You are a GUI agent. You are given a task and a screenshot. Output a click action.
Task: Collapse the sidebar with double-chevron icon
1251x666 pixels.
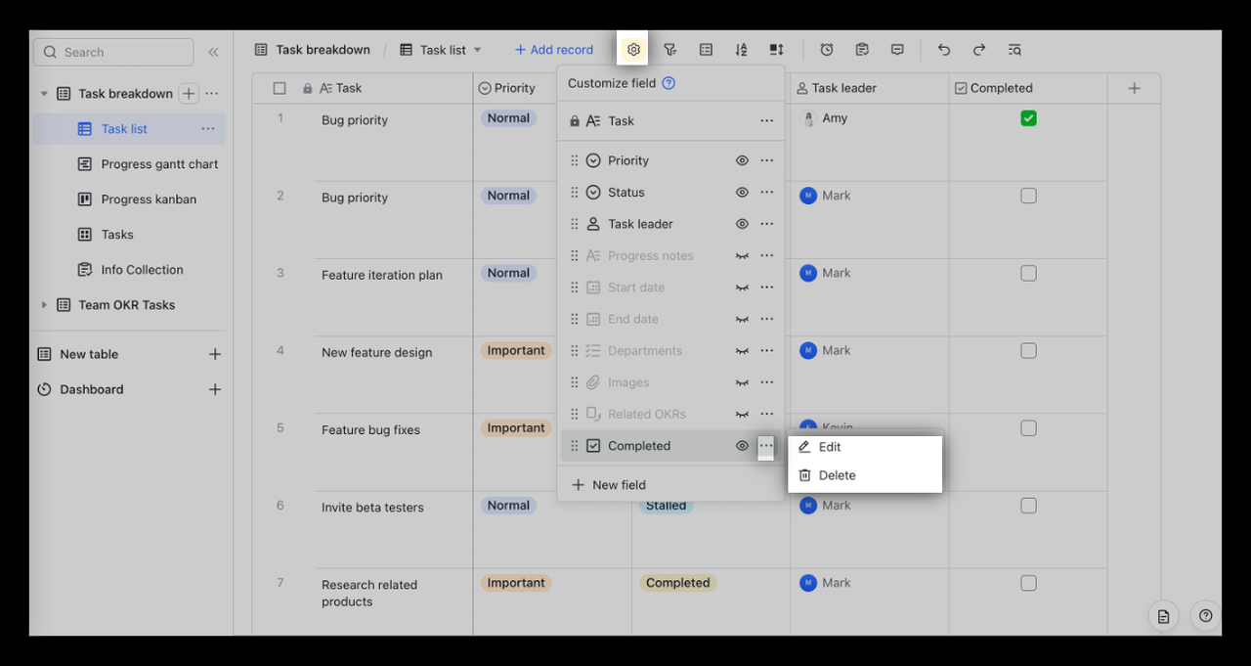(213, 52)
